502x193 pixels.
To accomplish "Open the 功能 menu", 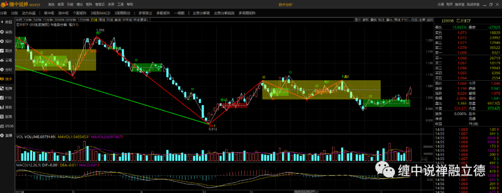I will pos(70,5).
